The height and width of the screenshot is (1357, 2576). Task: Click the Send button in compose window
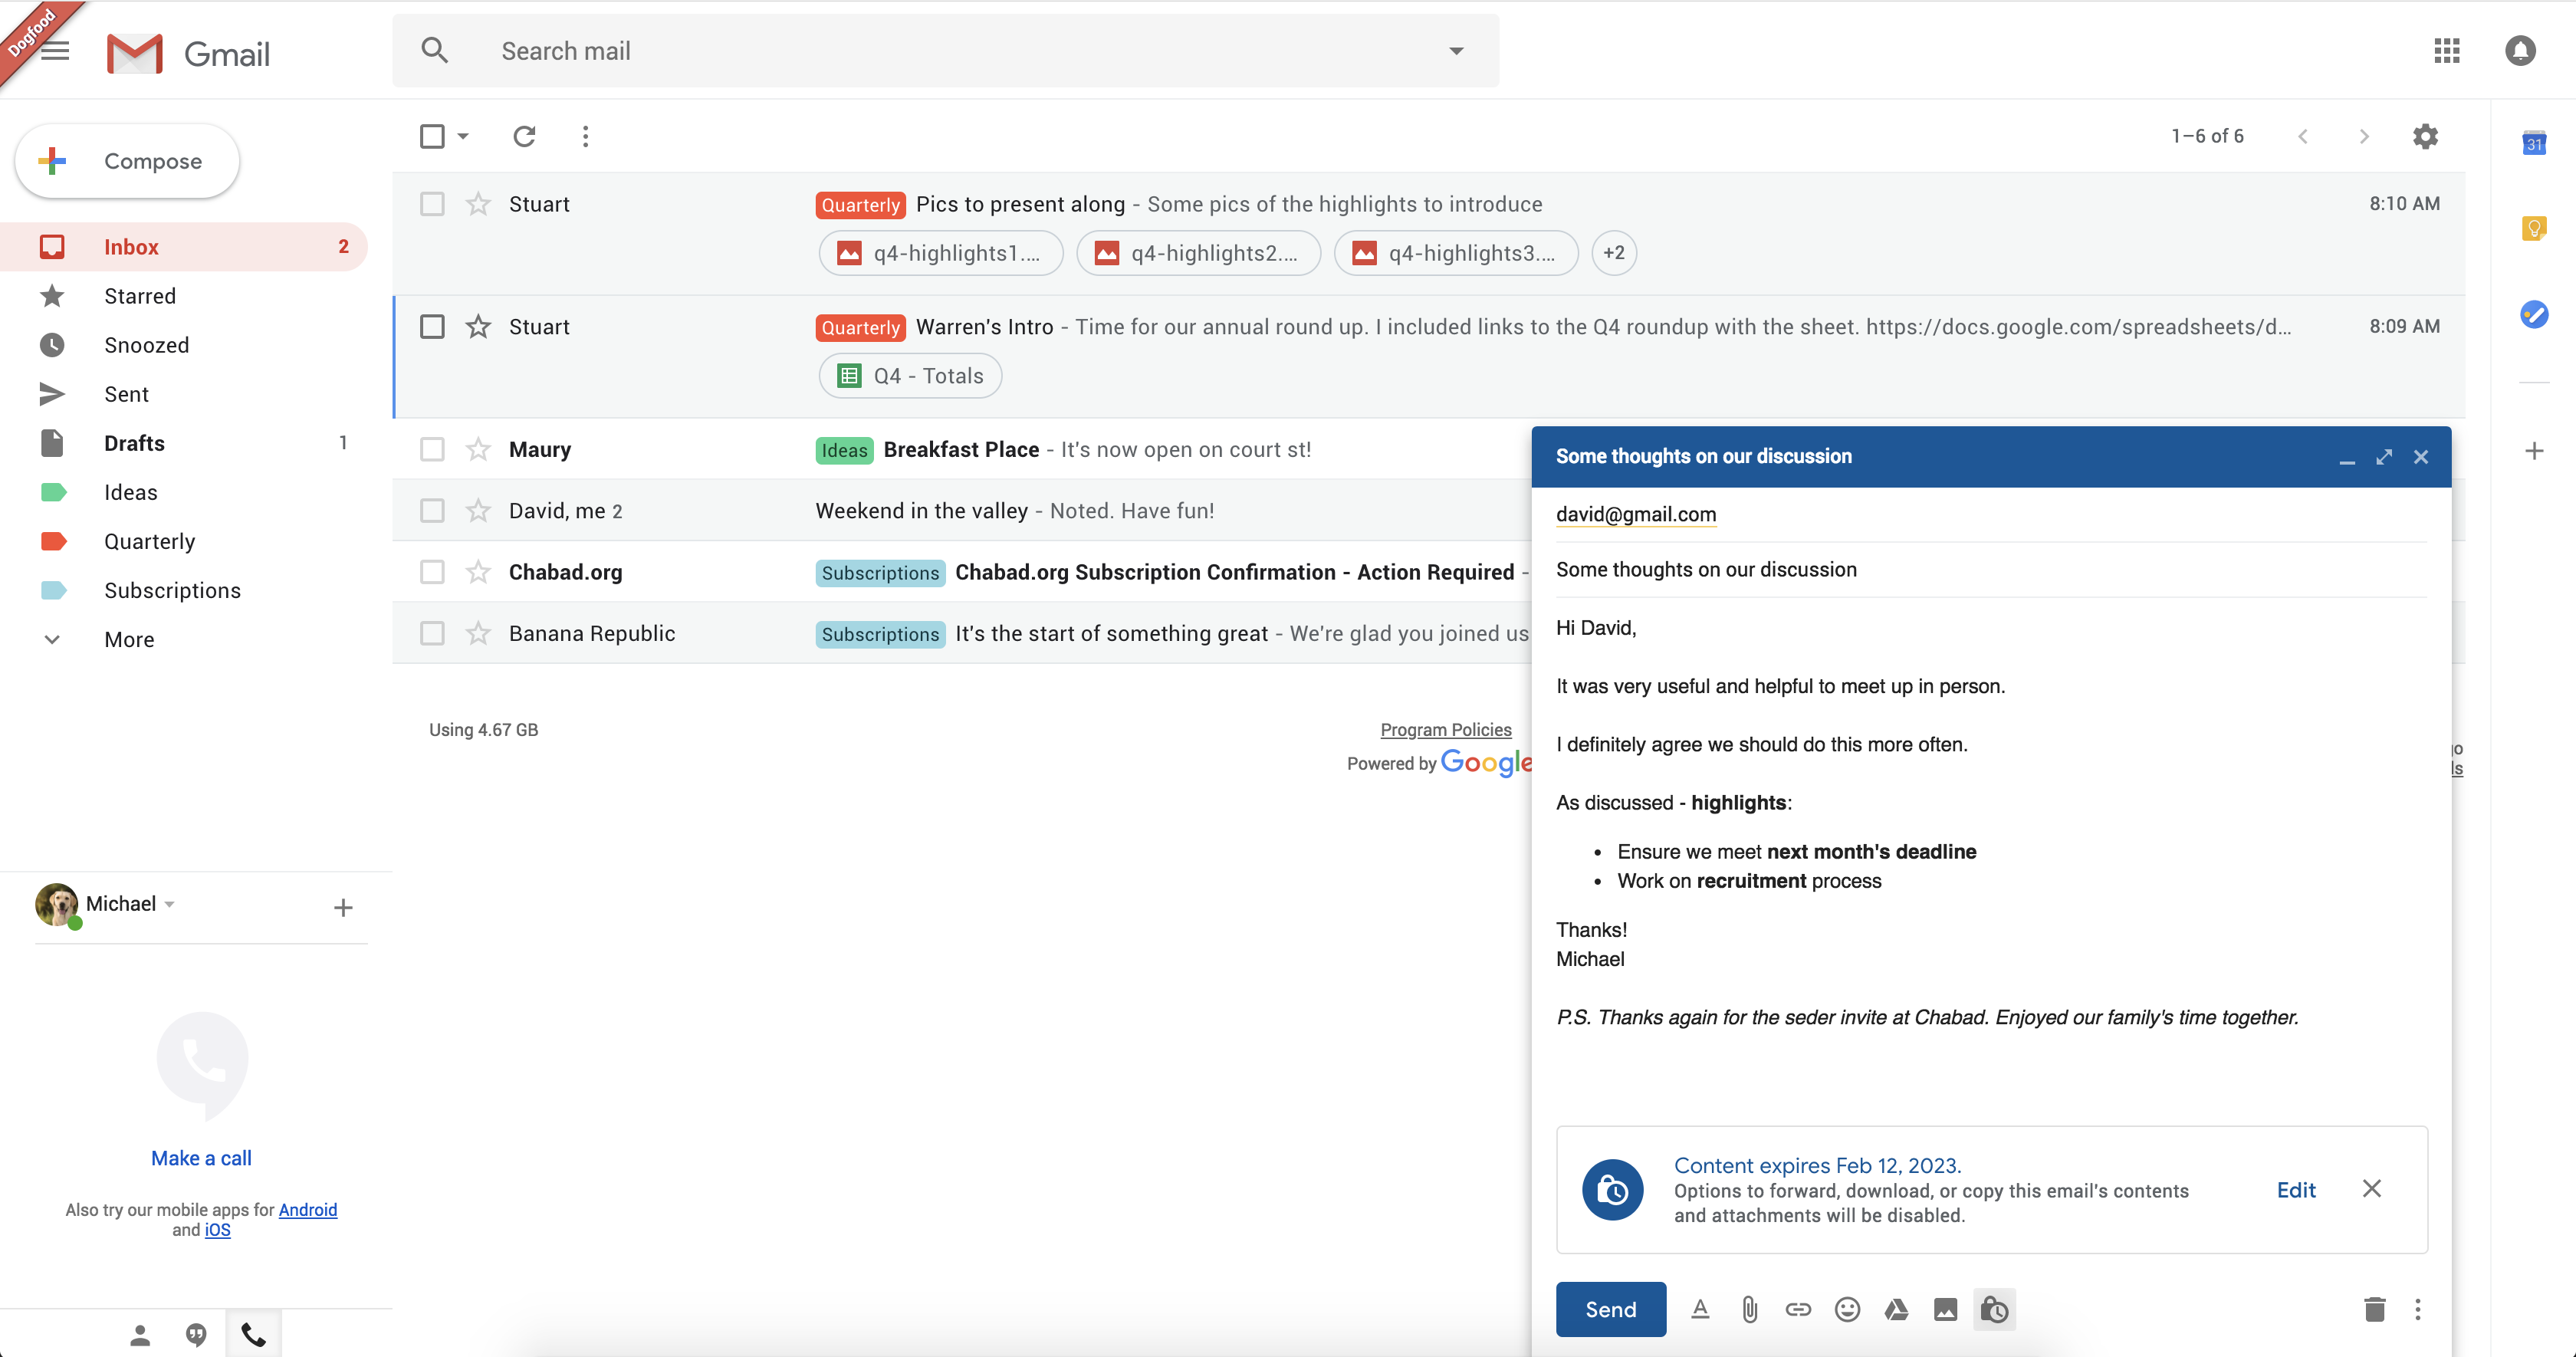pyautogui.click(x=1608, y=1309)
